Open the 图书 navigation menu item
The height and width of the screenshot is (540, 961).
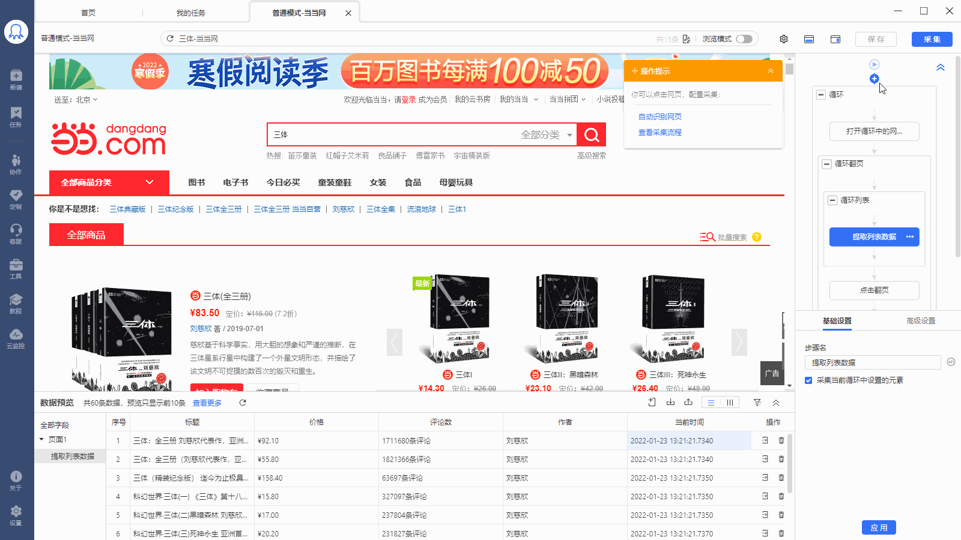[196, 182]
